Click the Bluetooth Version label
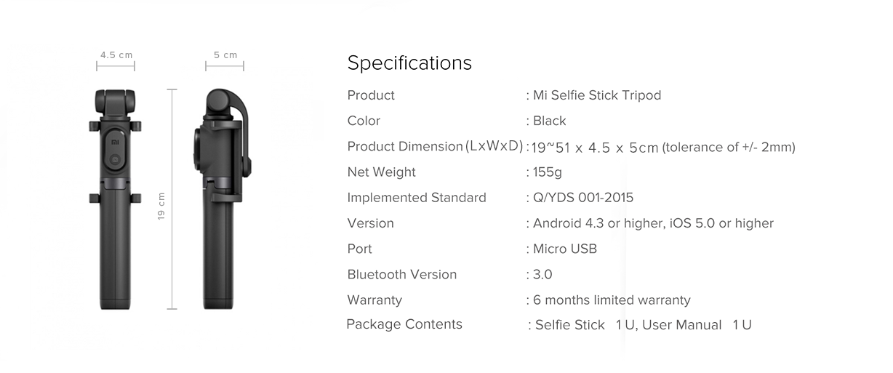 click(402, 275)
